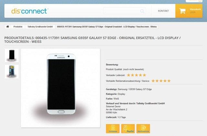
Task: Open the home icon breadcrumb
Action: pos(8,26)
